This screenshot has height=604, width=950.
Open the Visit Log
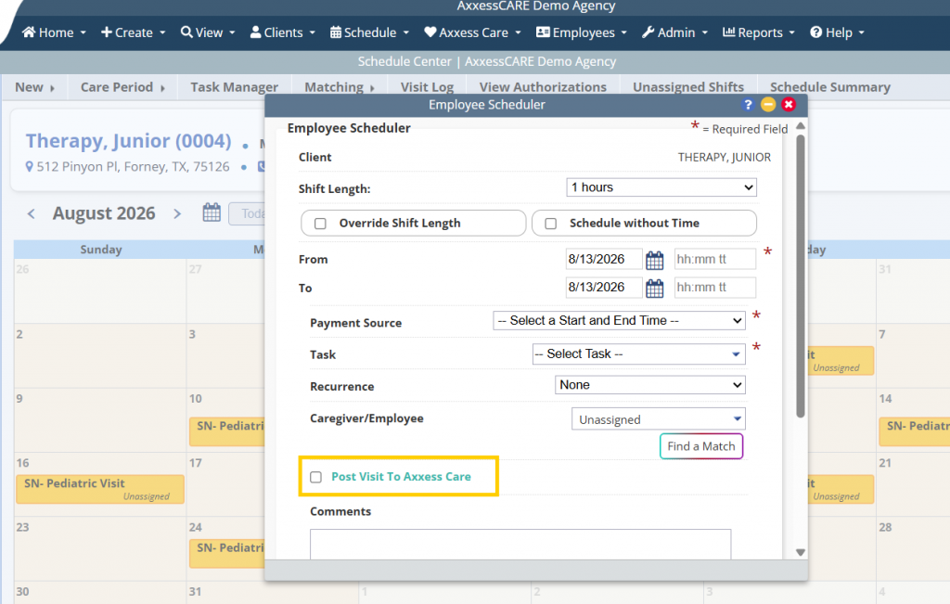click(x=427, y=87)
